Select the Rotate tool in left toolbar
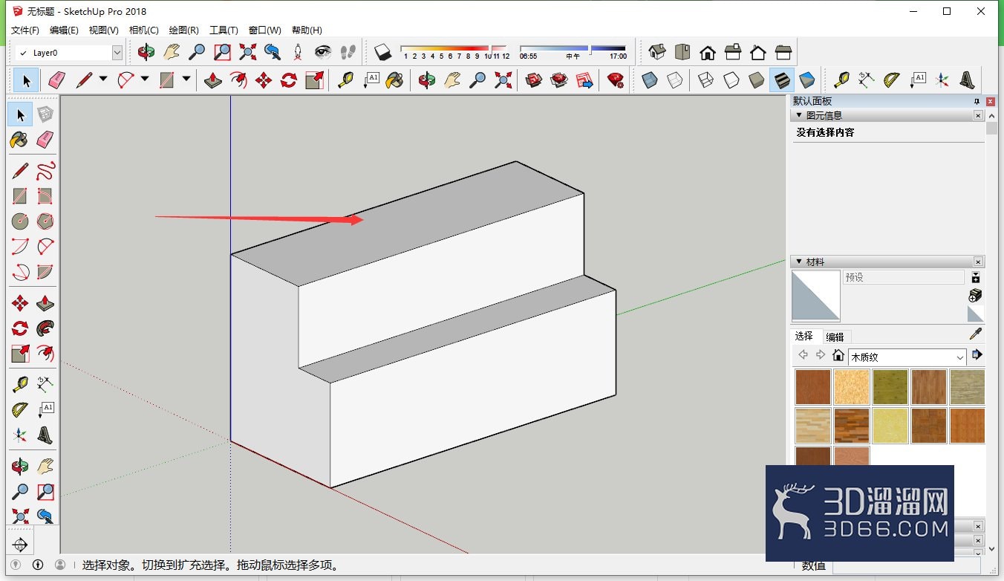The width and height of the screenshot is (1004, 581). click(20, 328)
